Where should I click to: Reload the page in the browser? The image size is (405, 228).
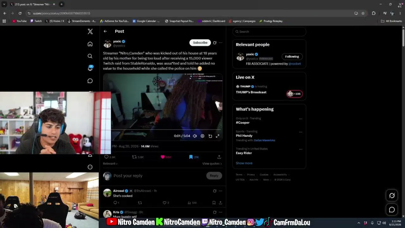pos(20,13)
